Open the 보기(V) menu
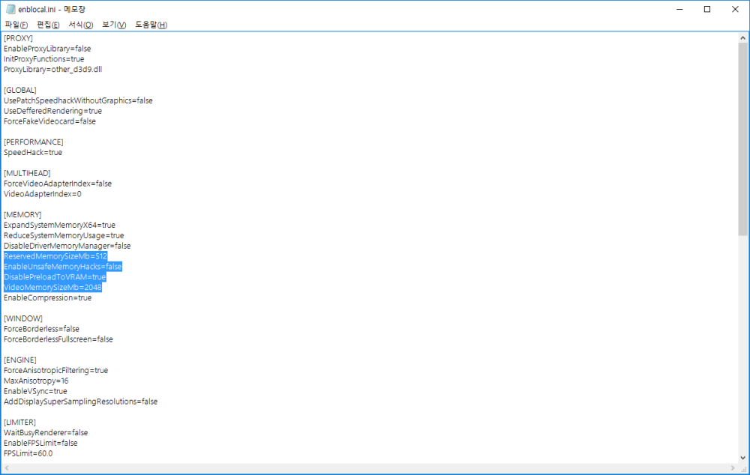 (114, 25)
